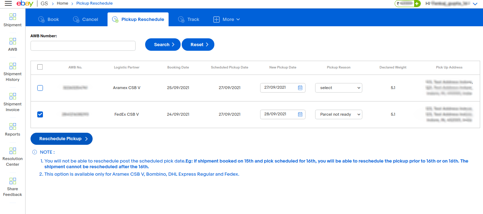Open the Pickup Reason dropdown showing select
The image size is (483, 214).
click(339, 88)
